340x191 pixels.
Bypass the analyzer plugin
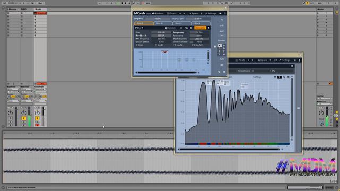click(262, 60)
